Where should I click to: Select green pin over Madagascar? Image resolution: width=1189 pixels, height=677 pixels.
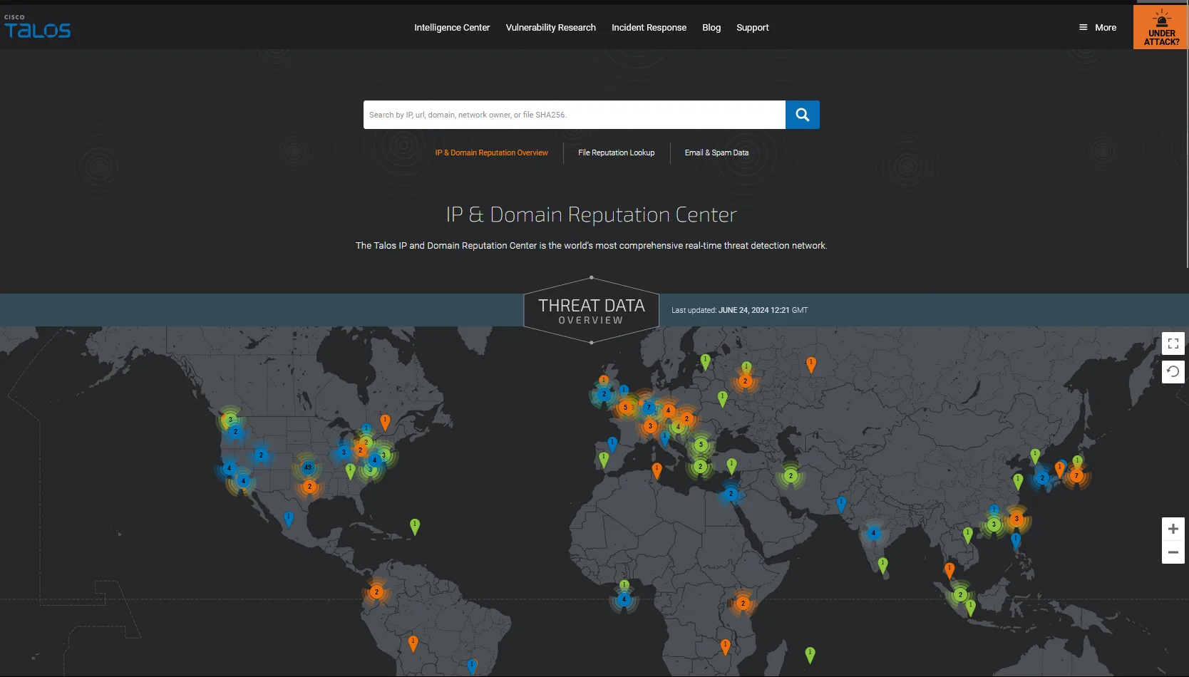tap(810, 655)
